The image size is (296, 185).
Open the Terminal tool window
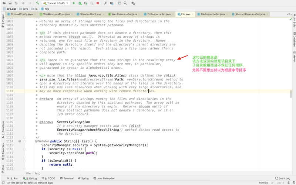tap(67, 178)
